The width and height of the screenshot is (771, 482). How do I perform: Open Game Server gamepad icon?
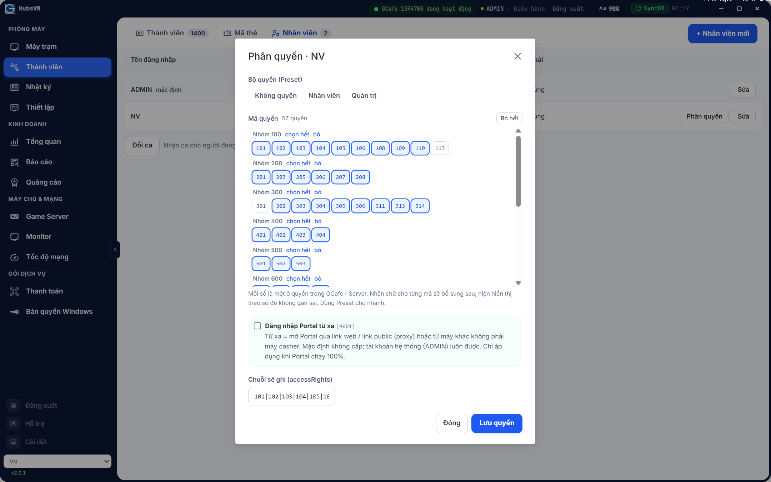(x=14, y=217)
